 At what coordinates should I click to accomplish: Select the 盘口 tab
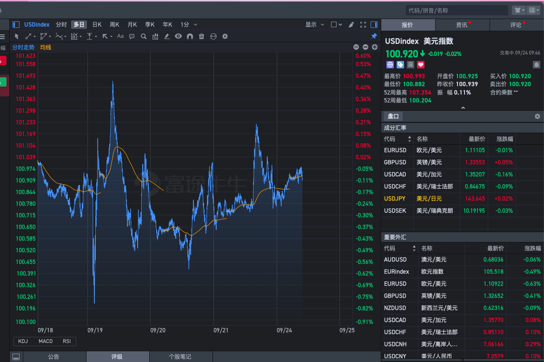[x=393, y=116]
